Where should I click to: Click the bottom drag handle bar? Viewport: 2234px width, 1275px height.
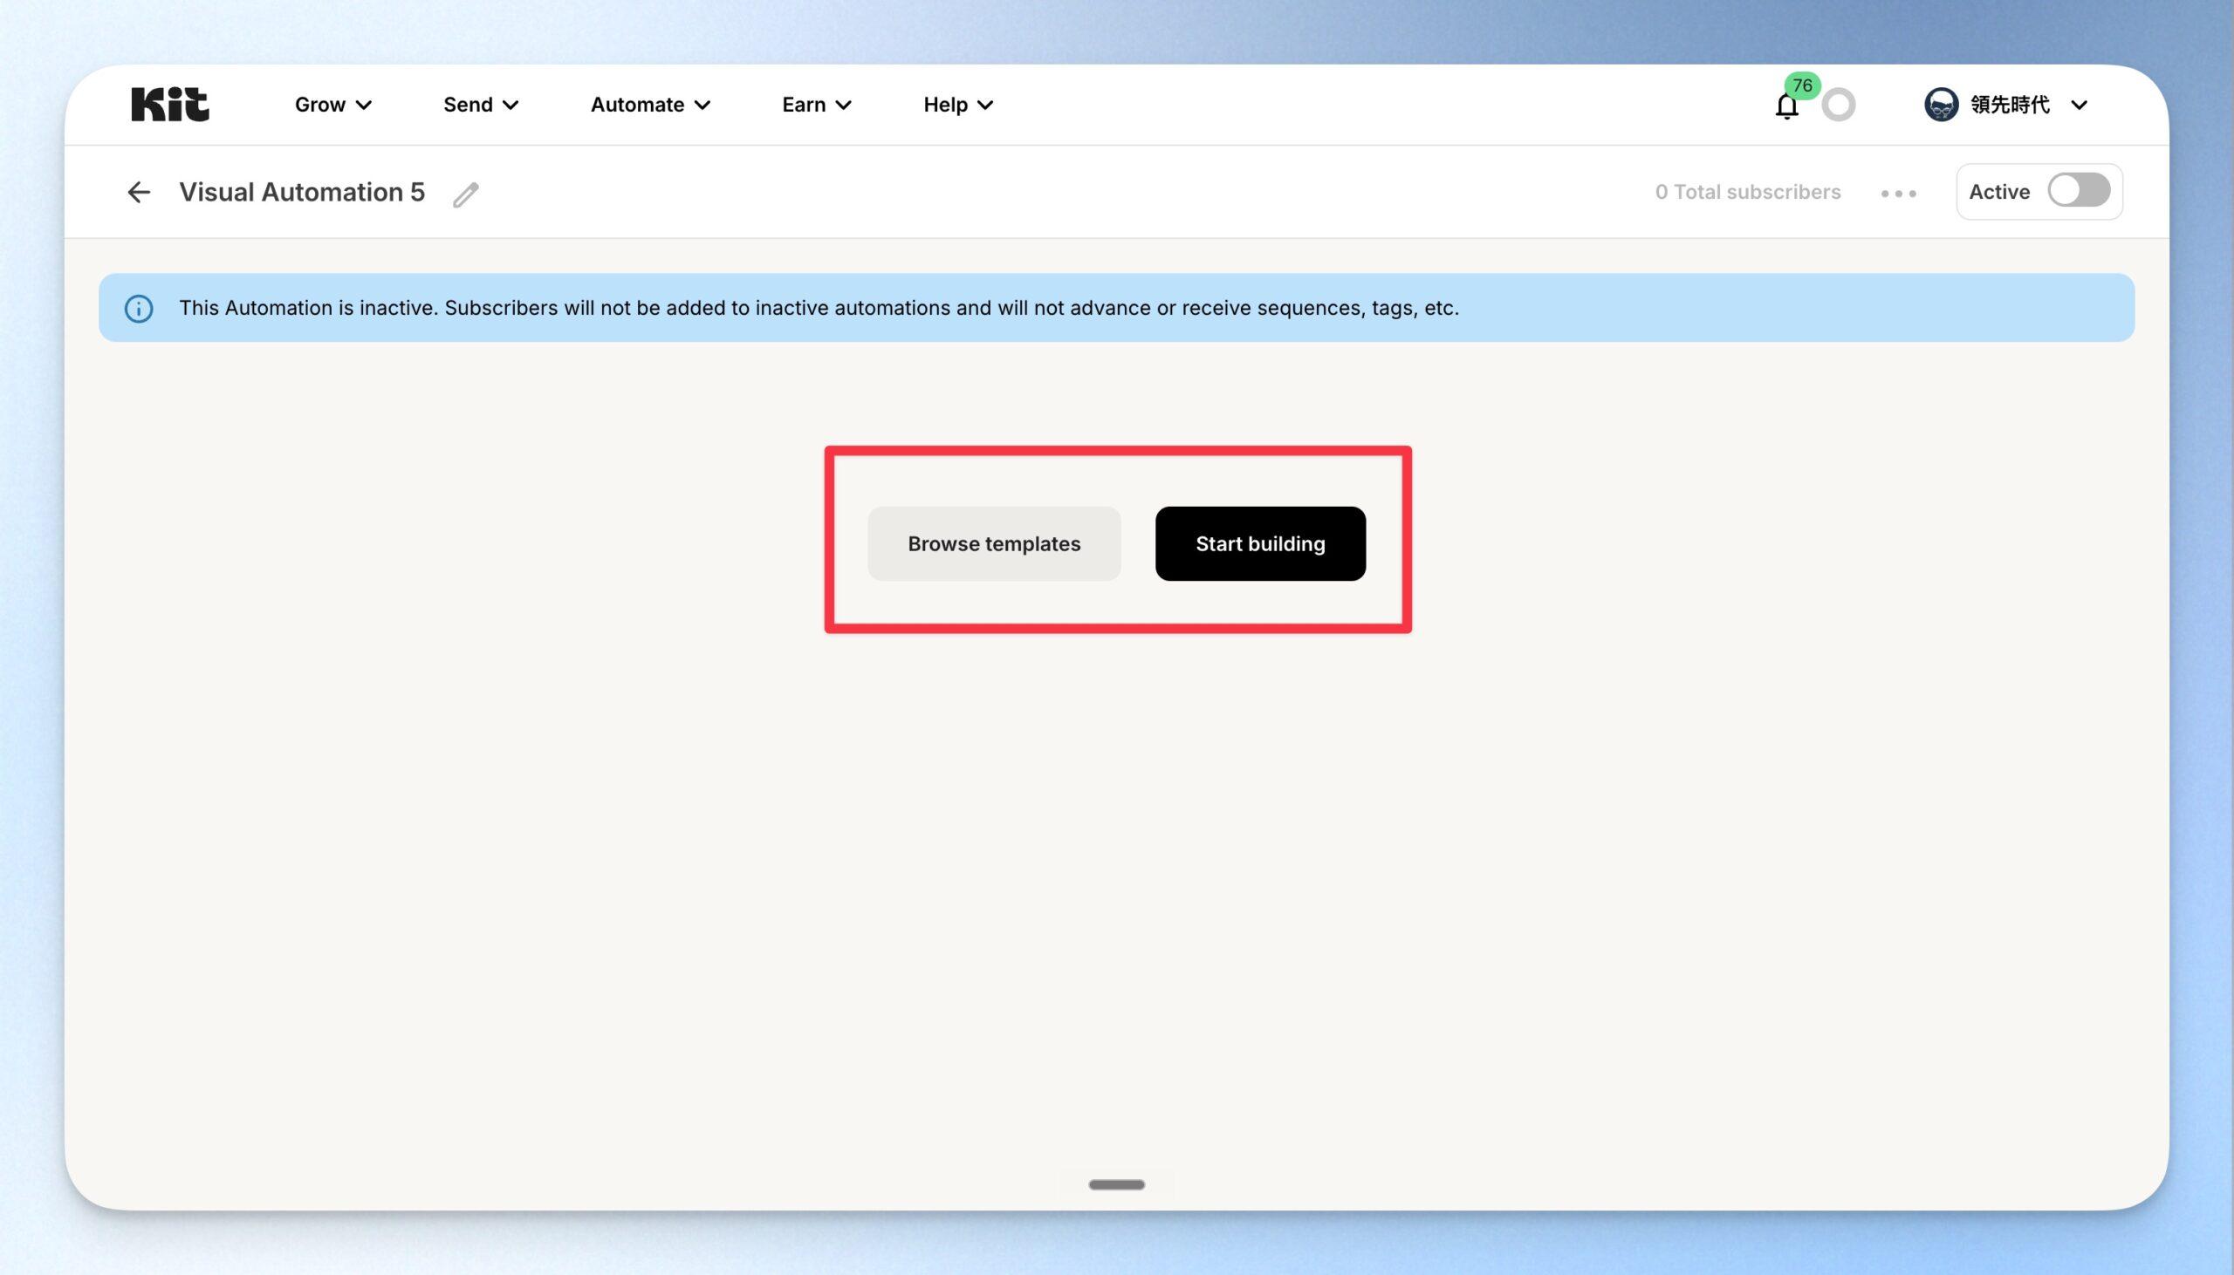pyautogui.click(x=1116, y=1184)
